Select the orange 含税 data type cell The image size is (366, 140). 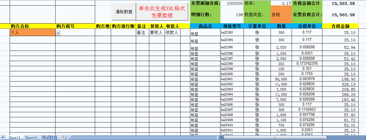pyautogui.click(x=281, y=15)
